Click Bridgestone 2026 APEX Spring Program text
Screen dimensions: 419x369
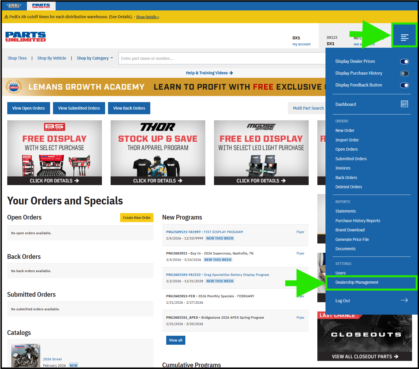coord(215,318)
